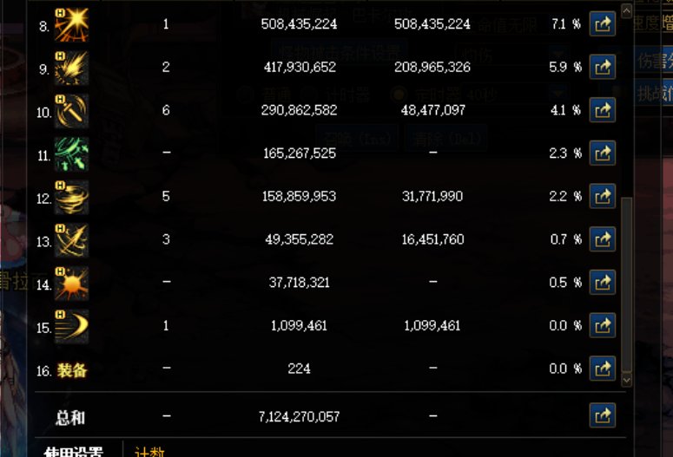Select the crossed-swords icon in row 13

point(71,240)
